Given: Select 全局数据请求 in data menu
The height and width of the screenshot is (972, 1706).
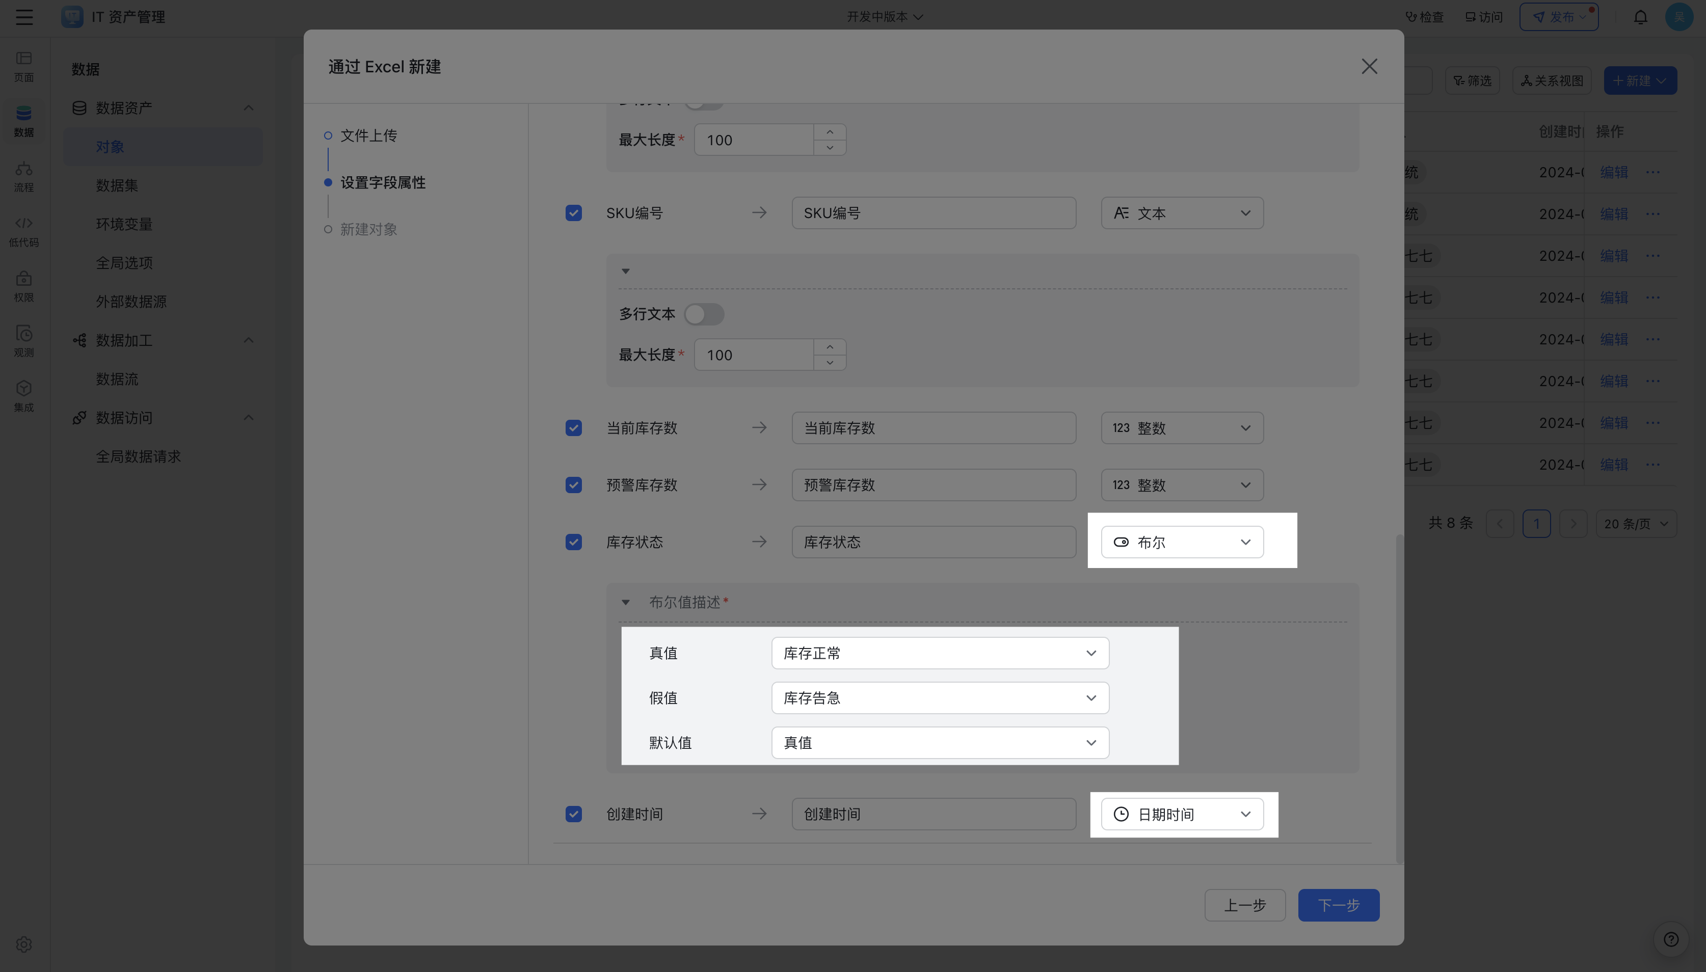Looking at the screenshot, I should pos(163,456).
